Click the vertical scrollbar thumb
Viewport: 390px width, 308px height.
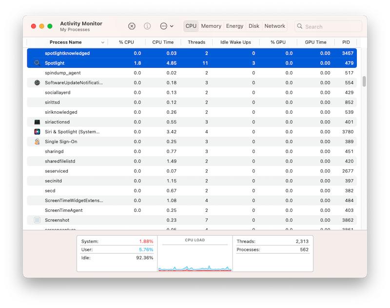coord(364,82)
